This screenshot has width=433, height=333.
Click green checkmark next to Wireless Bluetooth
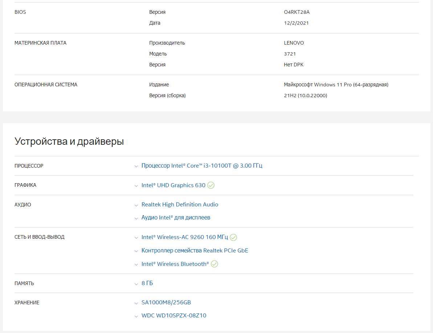(214, 264)
